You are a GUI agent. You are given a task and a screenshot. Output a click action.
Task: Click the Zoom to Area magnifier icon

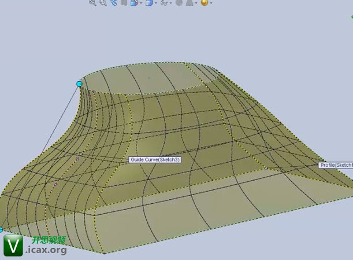[x=103, y=2]
